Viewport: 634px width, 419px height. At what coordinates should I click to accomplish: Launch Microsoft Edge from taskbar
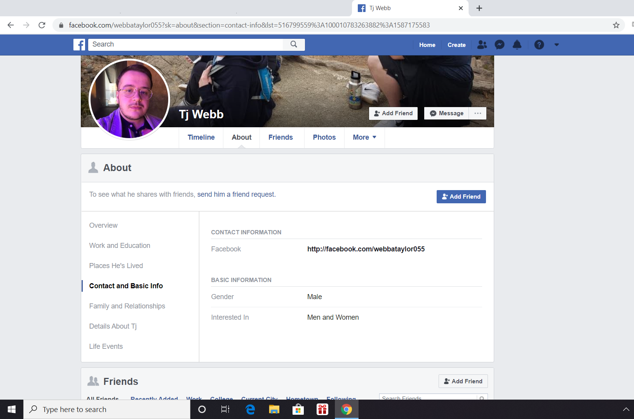pos(250,409)
